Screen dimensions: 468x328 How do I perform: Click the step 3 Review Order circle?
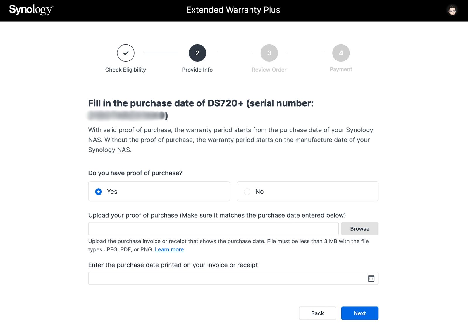(x=269, y=53)
